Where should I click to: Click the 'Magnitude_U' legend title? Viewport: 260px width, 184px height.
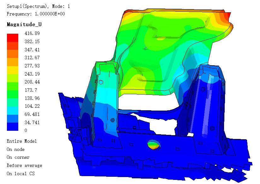point(24,25)
